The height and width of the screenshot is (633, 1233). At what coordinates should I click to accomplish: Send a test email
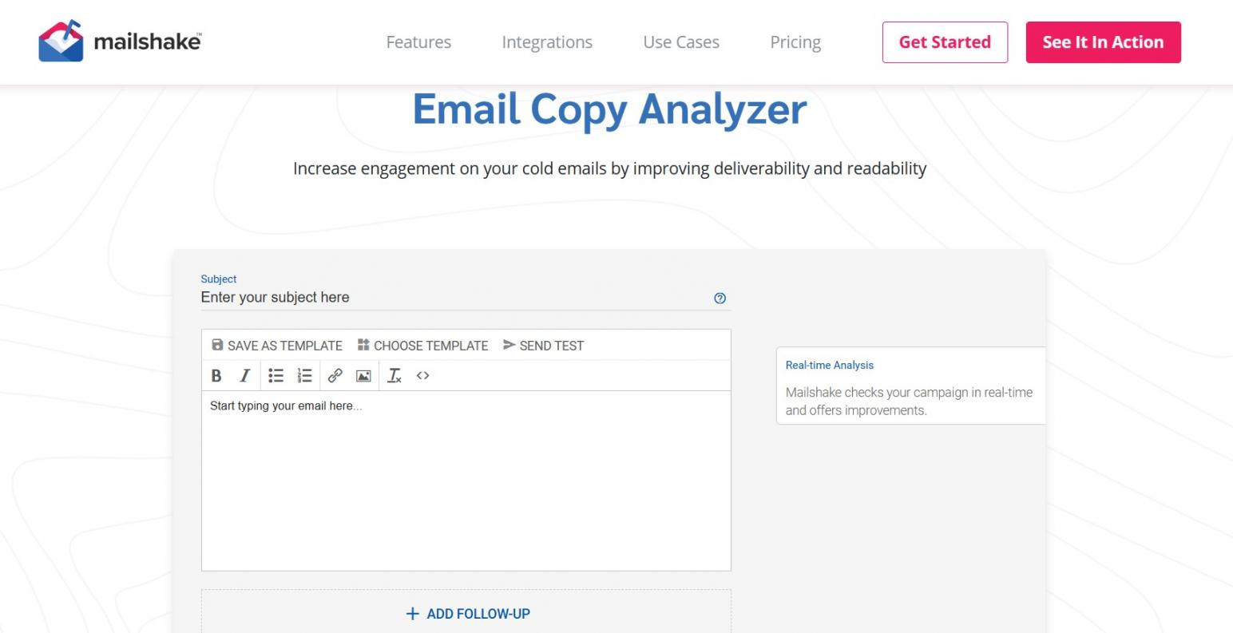click(x=543, y=346)
